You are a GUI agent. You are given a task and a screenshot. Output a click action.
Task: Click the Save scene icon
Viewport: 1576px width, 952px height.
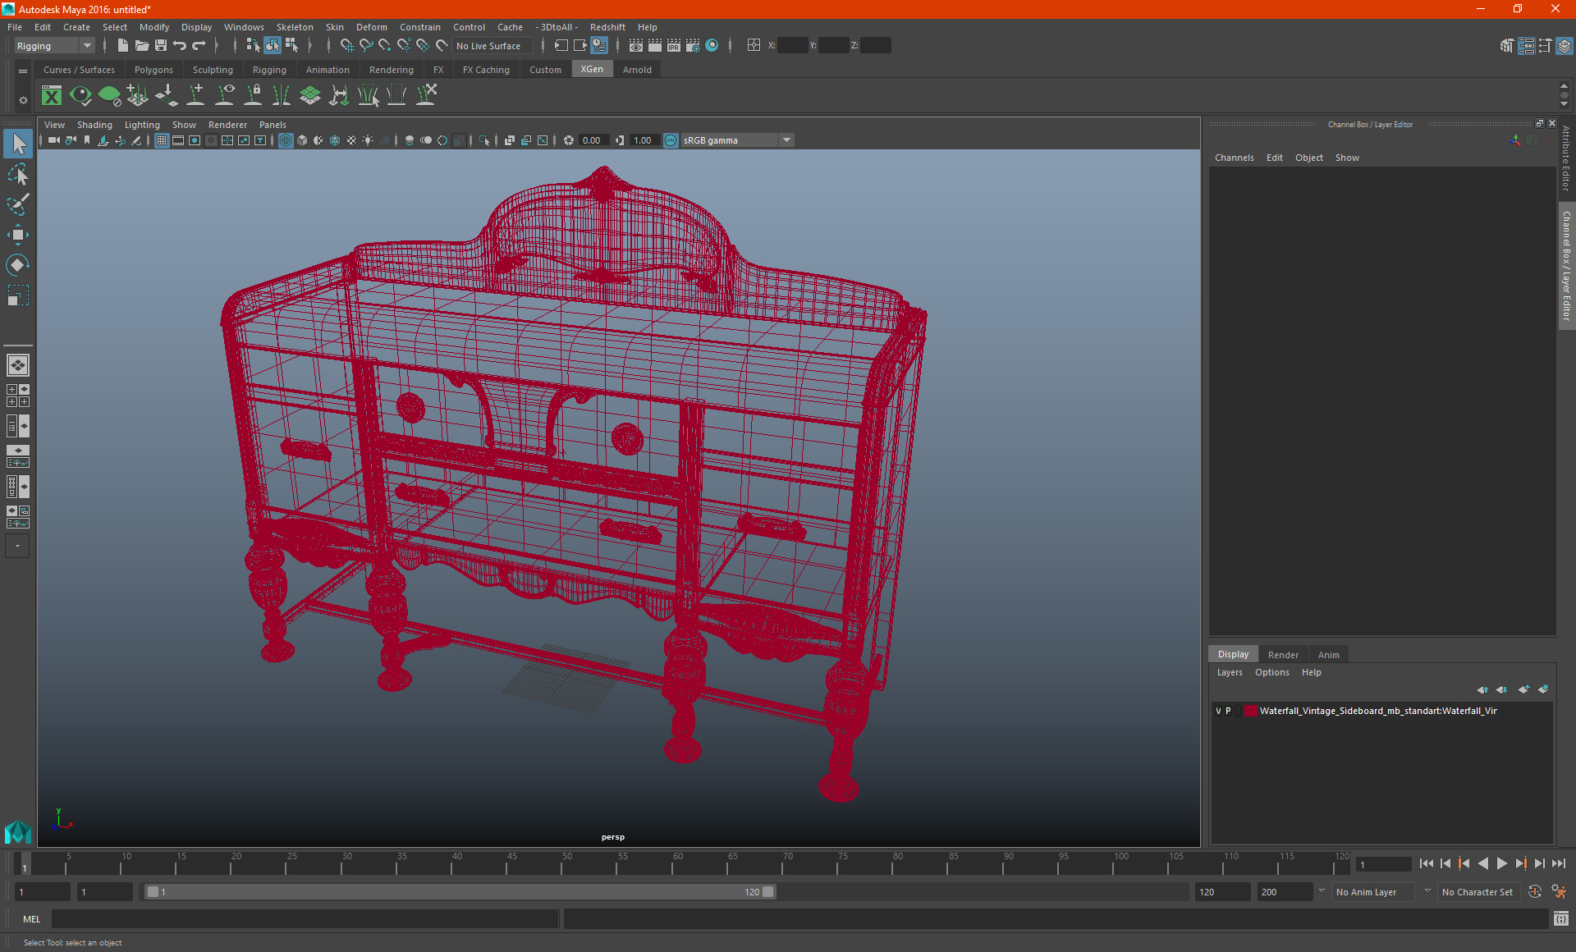161,46
